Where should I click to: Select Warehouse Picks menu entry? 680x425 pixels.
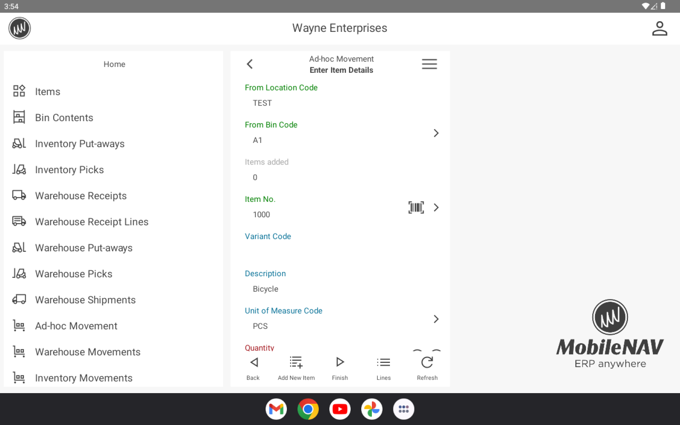pos(113,273)
